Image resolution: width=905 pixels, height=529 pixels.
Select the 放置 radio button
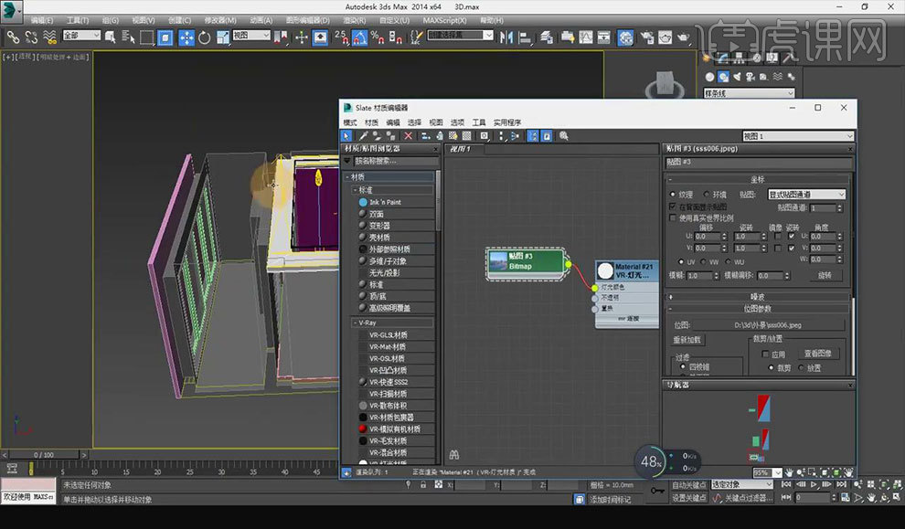[x=801, y=367]
